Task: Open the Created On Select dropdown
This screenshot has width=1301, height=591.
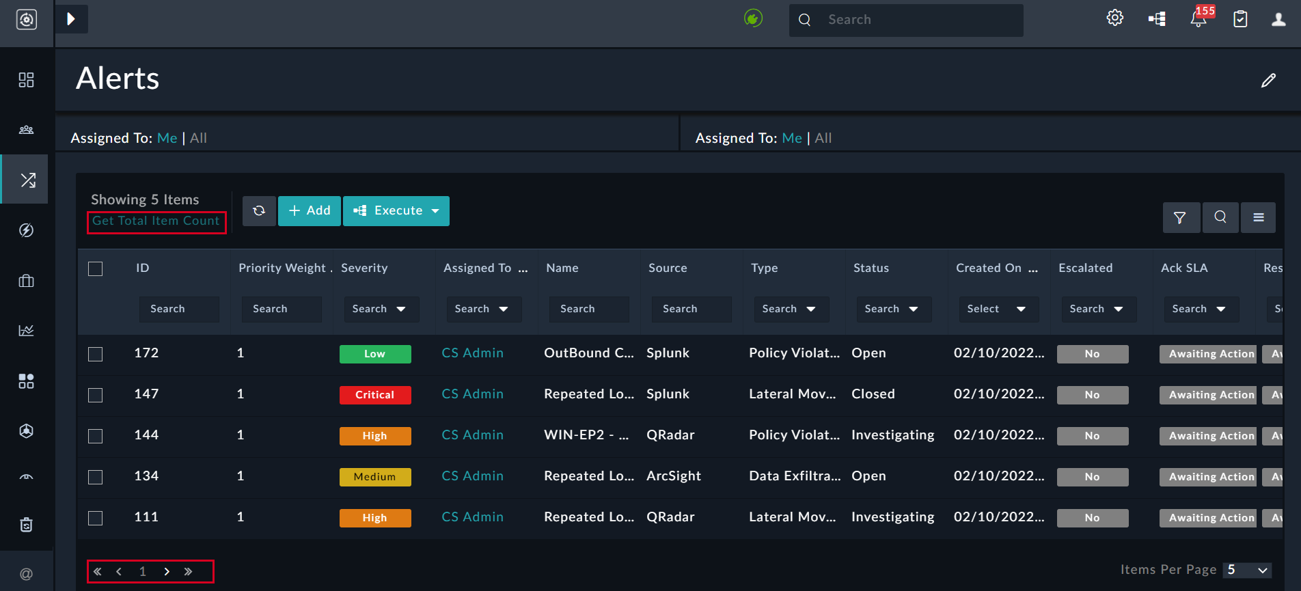Action: coord(998,309)
